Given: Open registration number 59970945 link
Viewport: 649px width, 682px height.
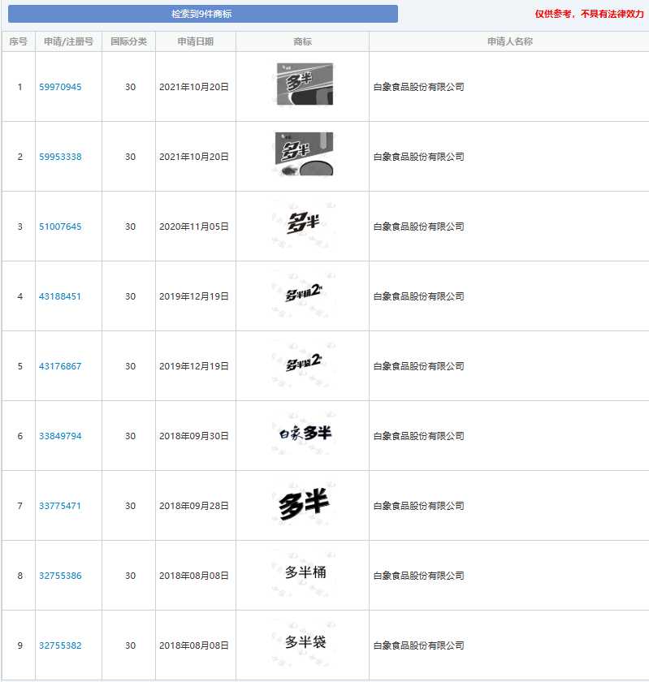Looking at the screenshot, I should (60, 87).
